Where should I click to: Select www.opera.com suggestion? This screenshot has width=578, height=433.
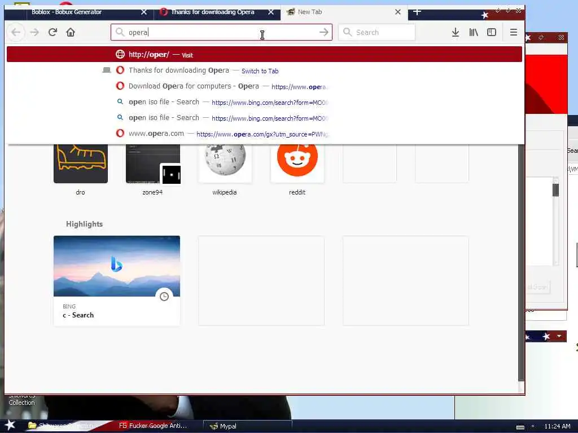click(x=264, y=134)
